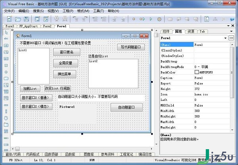Viewport: 238px width, 165px height.
Task: Click the indent lines toolbar icon
Action: (x=95, y=19)
